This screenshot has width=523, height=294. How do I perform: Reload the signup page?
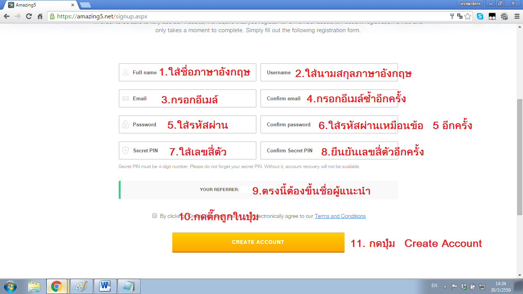click(x=29, y=16)
